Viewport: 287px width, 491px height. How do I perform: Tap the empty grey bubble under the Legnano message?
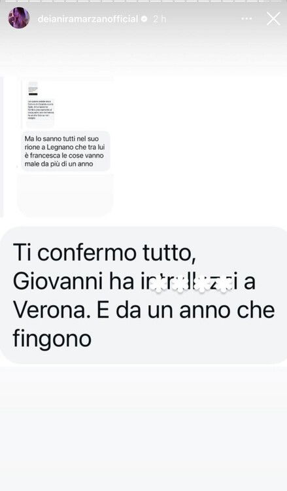point(65,195)
